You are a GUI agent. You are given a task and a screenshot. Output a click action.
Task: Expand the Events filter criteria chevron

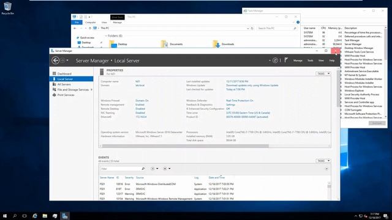click(326, 169)
